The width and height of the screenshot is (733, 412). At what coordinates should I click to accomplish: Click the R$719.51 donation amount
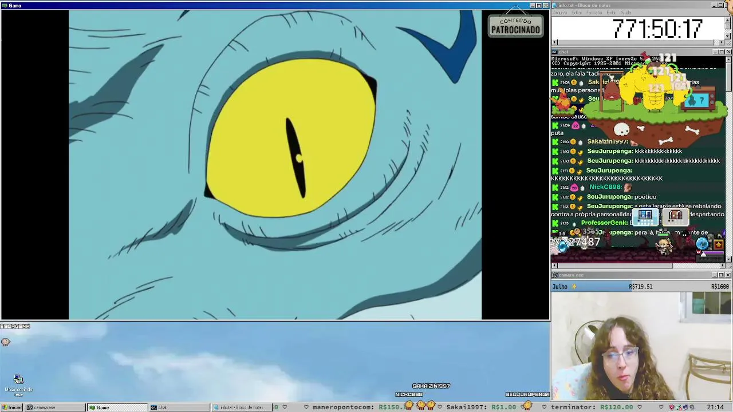point(640,287)
